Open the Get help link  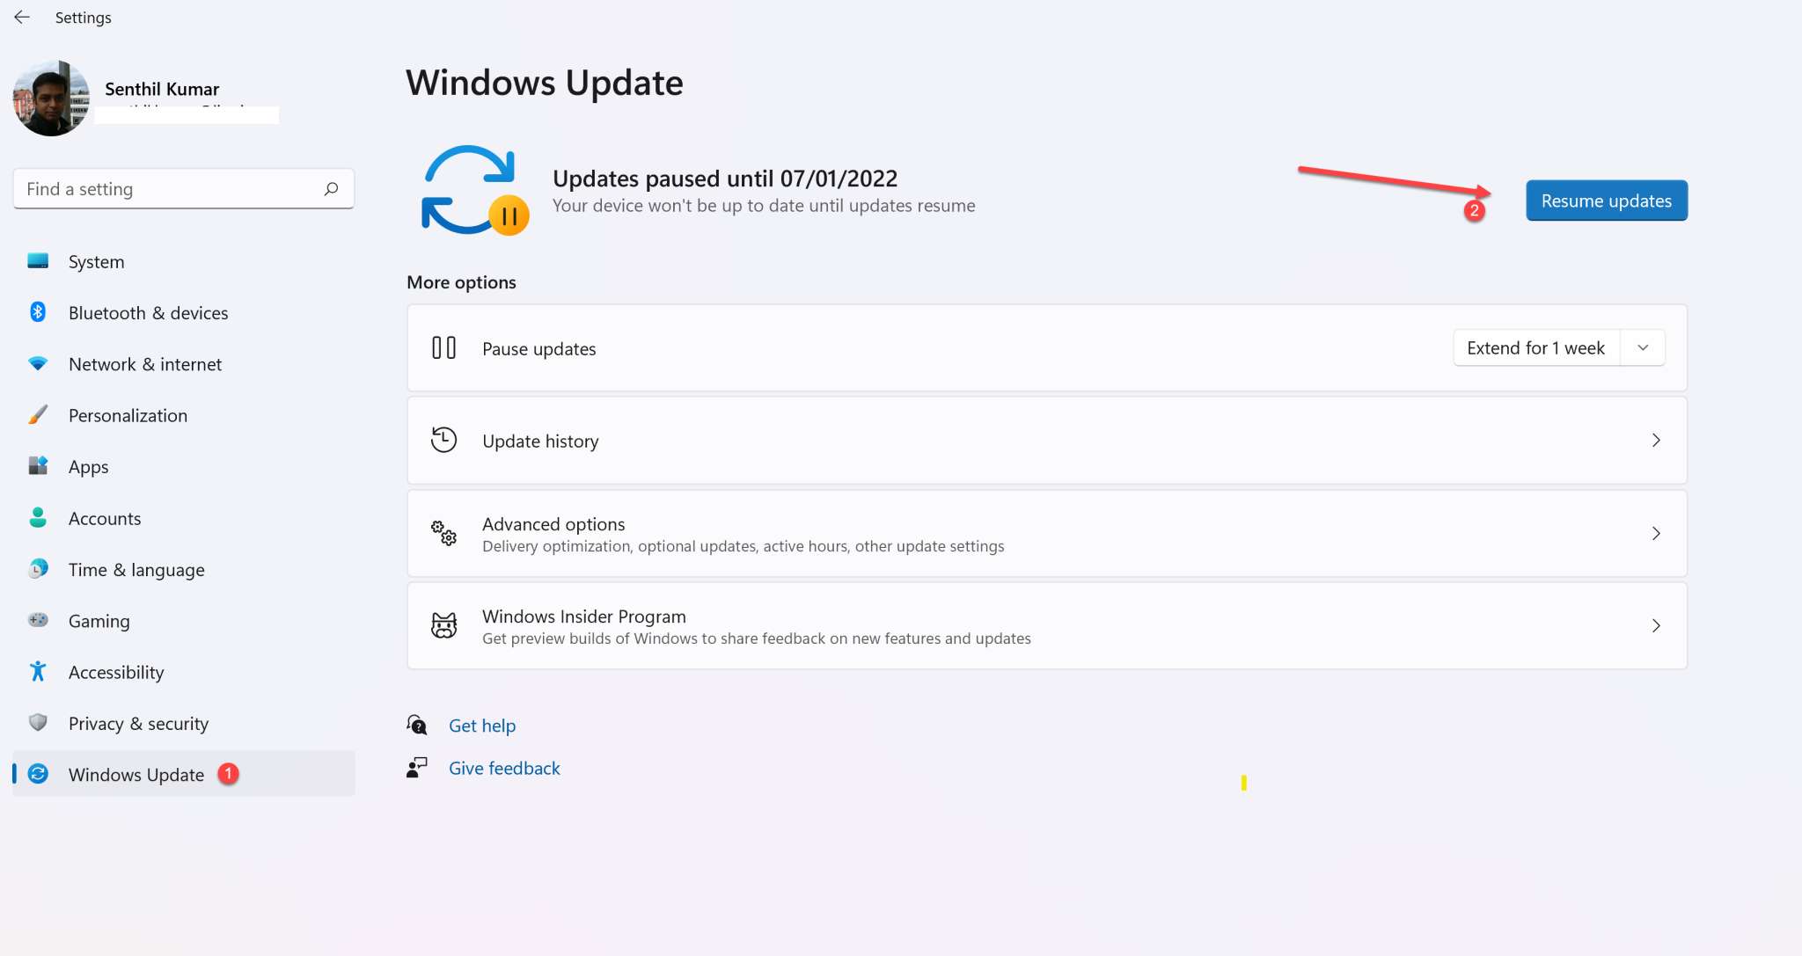[482, 725]
